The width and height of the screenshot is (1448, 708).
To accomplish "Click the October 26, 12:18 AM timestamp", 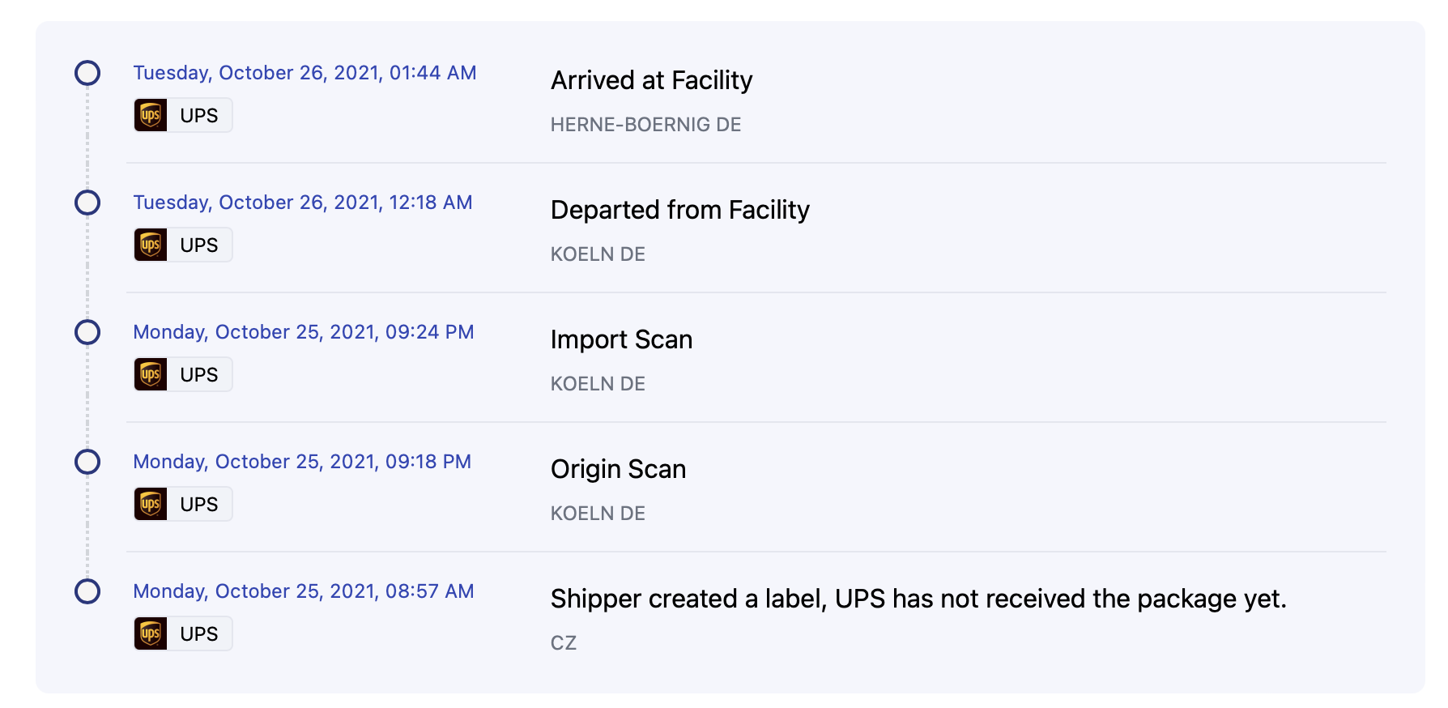I will (303, 203).
